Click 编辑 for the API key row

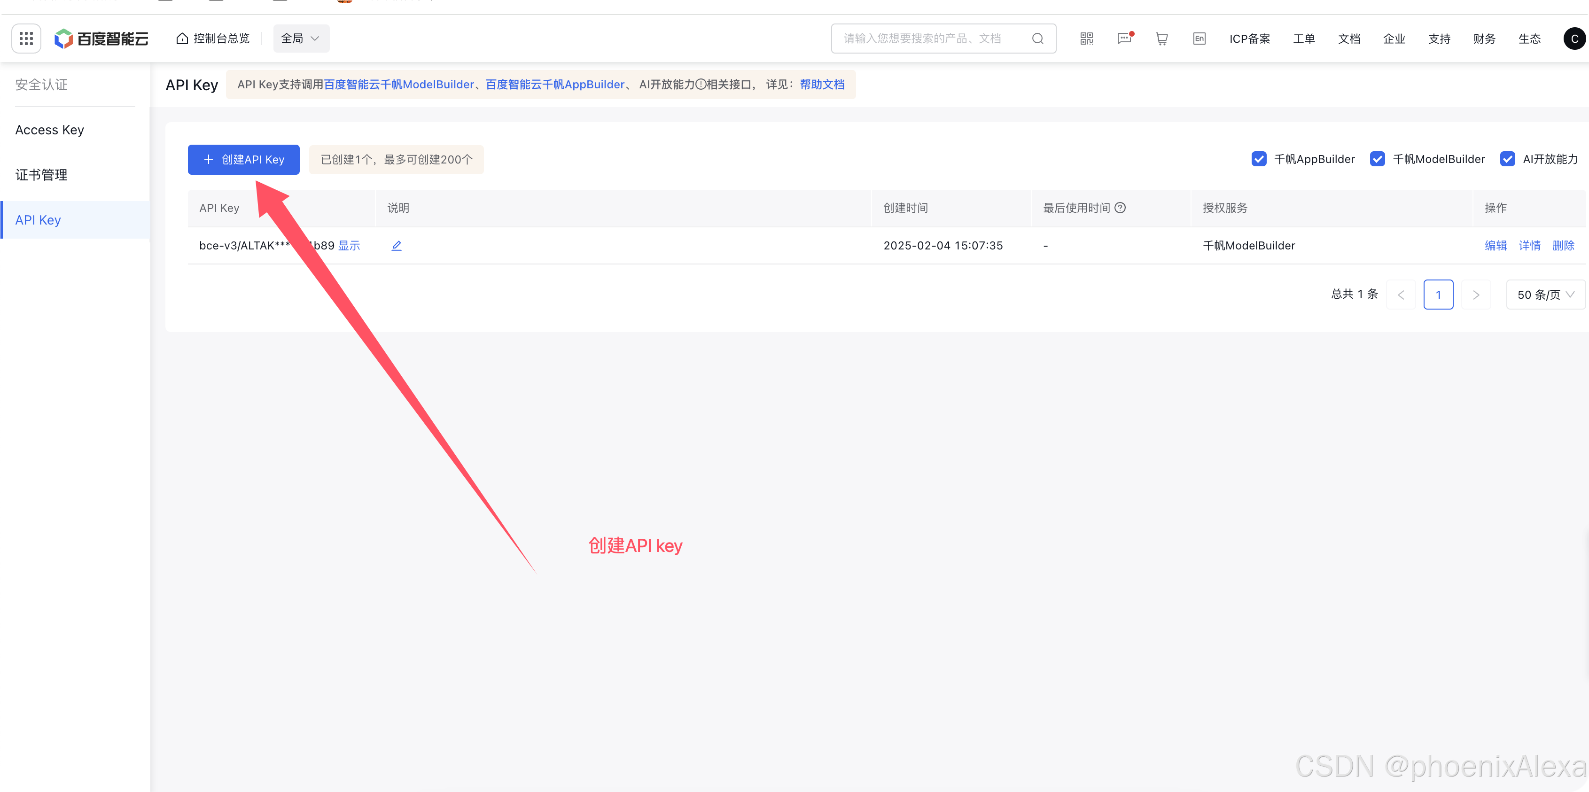tap(1495, 246)
